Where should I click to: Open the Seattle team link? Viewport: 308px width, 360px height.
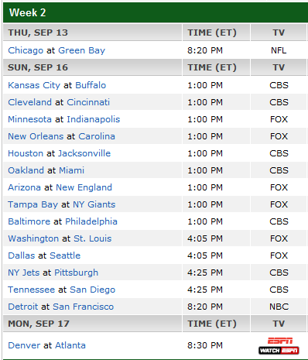[x=65, y=255]
